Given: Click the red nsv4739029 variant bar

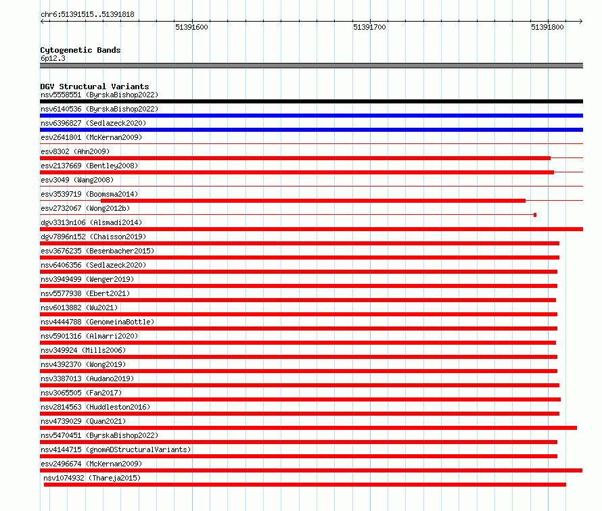Looking at the screenshot, I should (x=308, y=428).
